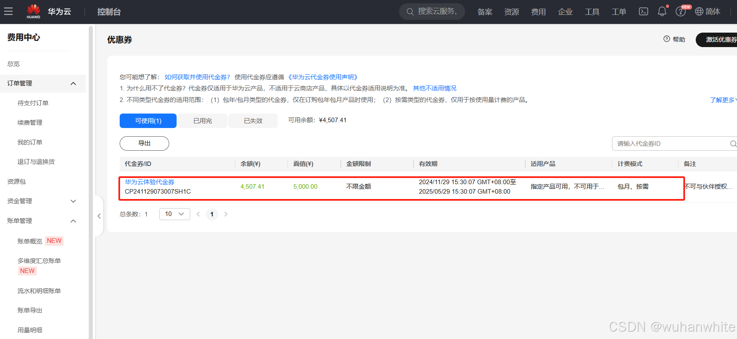This screenshot has height=339, width=737.
Task: Switch to the 已失效 tab
Action: pos(253,121)
